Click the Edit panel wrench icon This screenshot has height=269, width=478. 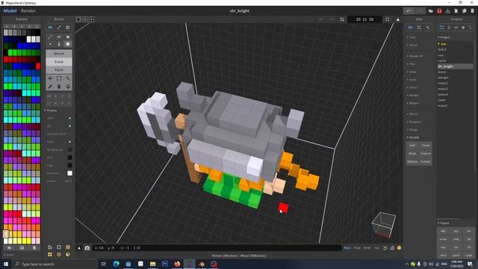(x=428, y=28)
